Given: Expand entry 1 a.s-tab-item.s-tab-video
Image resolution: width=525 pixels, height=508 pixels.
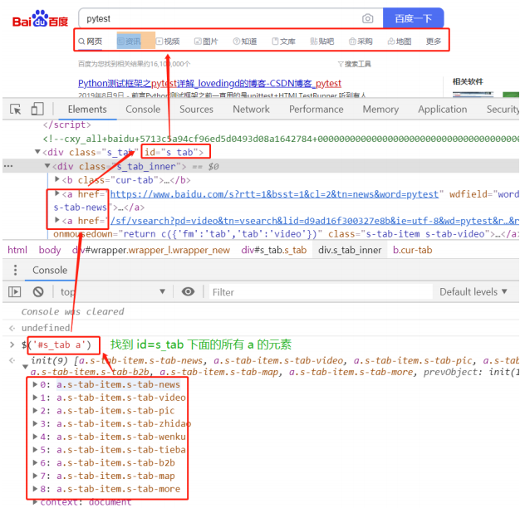Looking at the screenshot, I should click(x=35, y=398).
